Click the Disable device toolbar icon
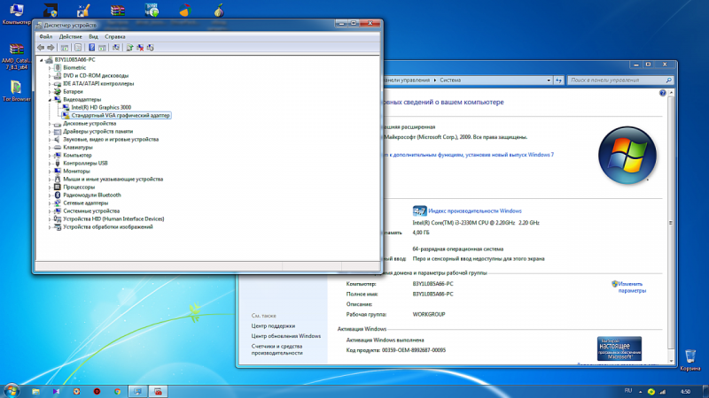Image resolution: width=709 pixels, height=398 pixels. 151,48
